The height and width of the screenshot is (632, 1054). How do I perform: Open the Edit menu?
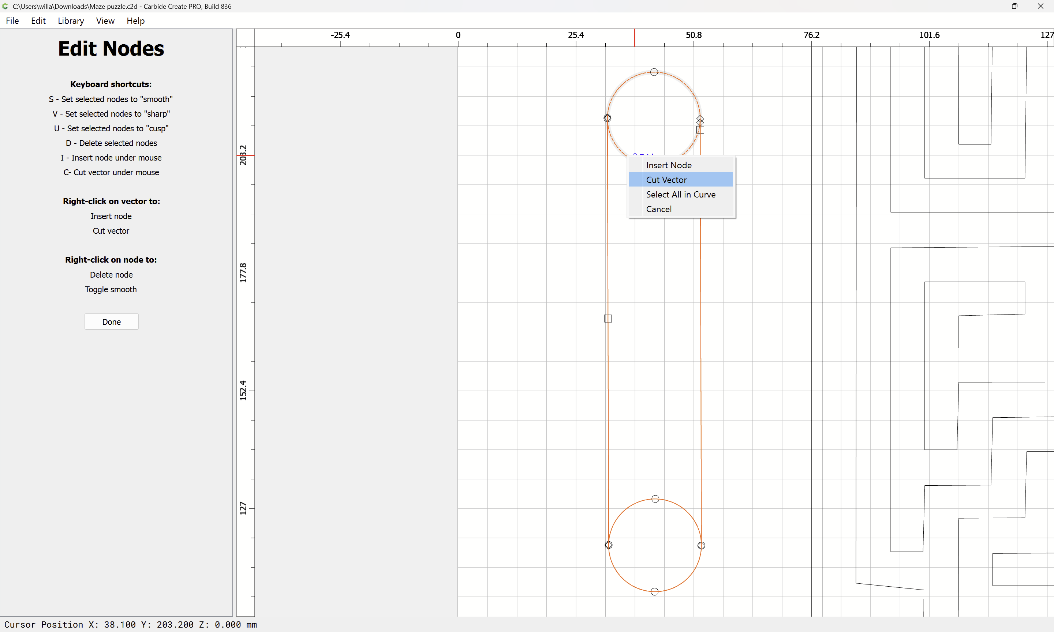click(x=38, y=21)
